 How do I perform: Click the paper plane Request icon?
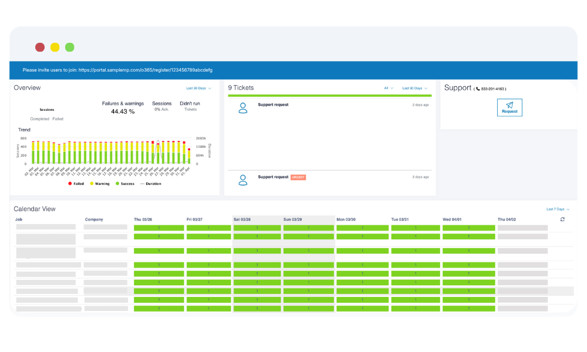(x=509, y=105)
